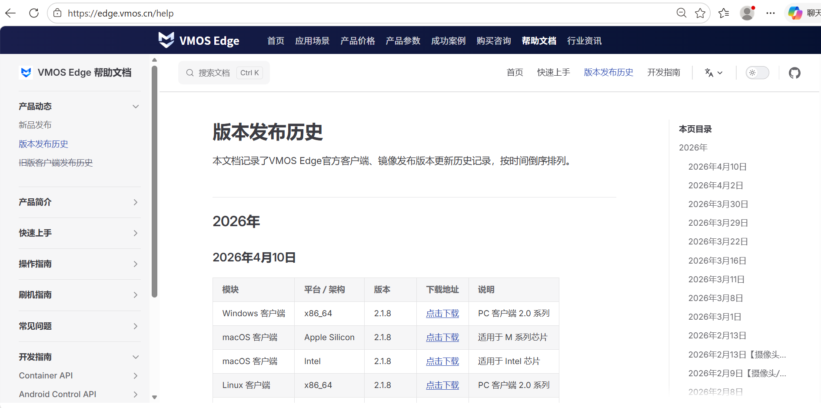Click the VMOS Edge logo in header

click(199, 40)
